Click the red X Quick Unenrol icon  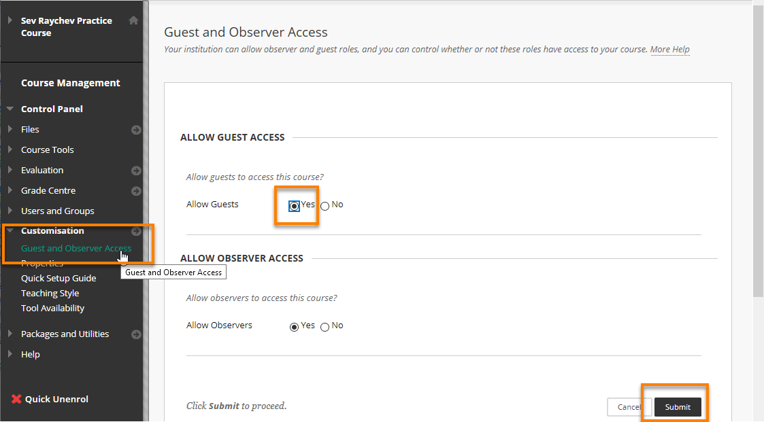pyautogui.click(x=16, y=399)
